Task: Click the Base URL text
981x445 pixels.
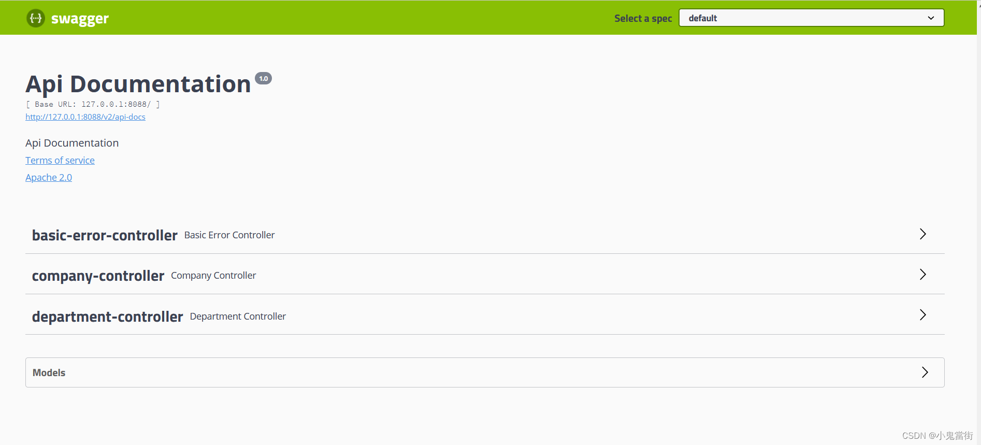Action: [93, 104]
